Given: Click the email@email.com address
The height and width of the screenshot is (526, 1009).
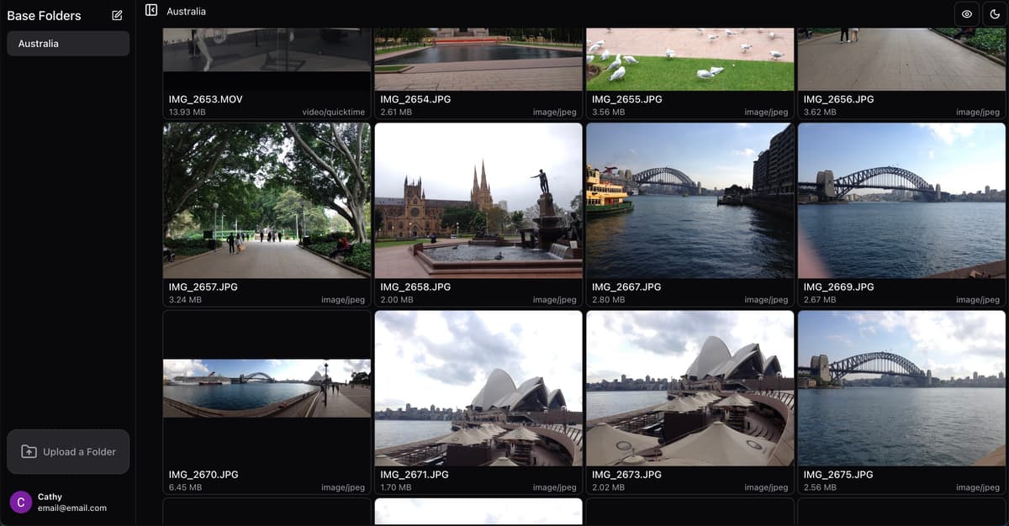Looking at the screenshot, I should tap(72, 508).
